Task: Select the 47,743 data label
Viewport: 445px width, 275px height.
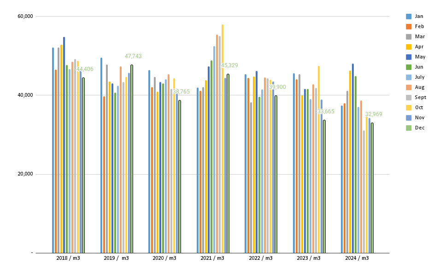Action: 133,57
